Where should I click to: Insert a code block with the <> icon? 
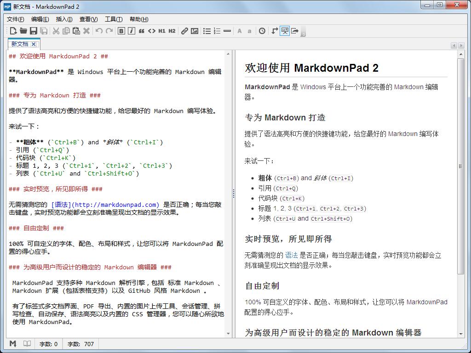click(x=152, y=31)
